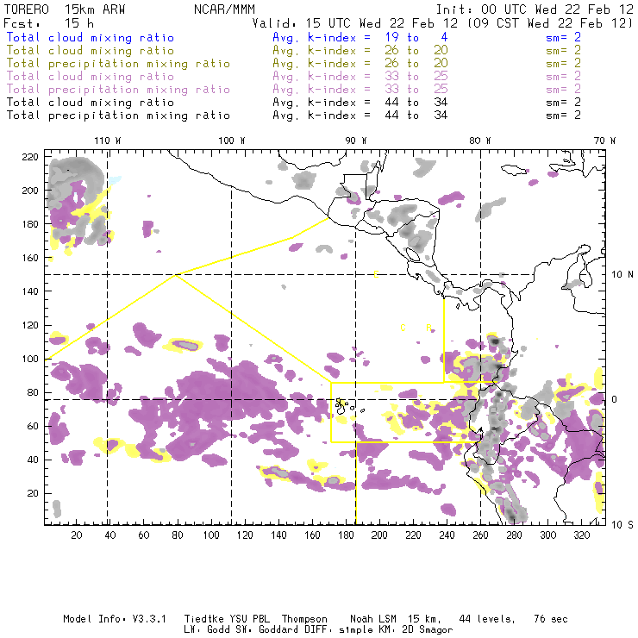
Task: Select the "10 N" latitude label
Action: pos(622,275)
